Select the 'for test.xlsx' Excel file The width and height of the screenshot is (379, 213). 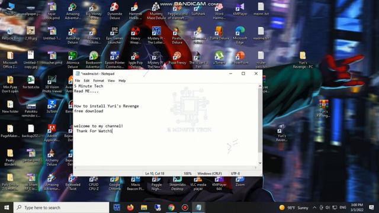31,82
